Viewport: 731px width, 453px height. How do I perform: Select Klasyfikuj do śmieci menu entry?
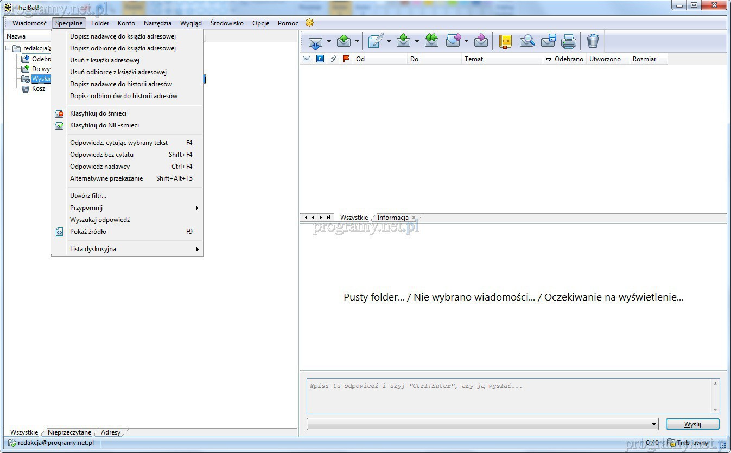point(98,113)
